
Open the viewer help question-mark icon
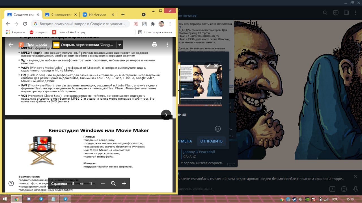pos(11,184)
